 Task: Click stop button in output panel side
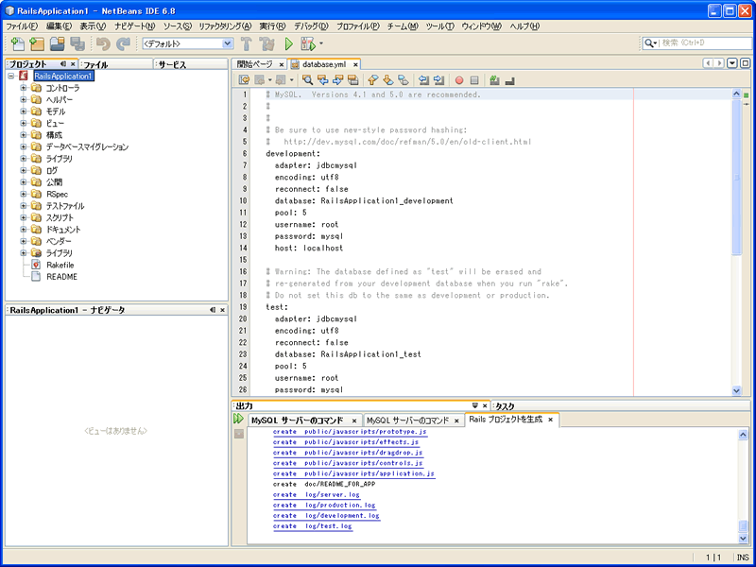[239, 434]
